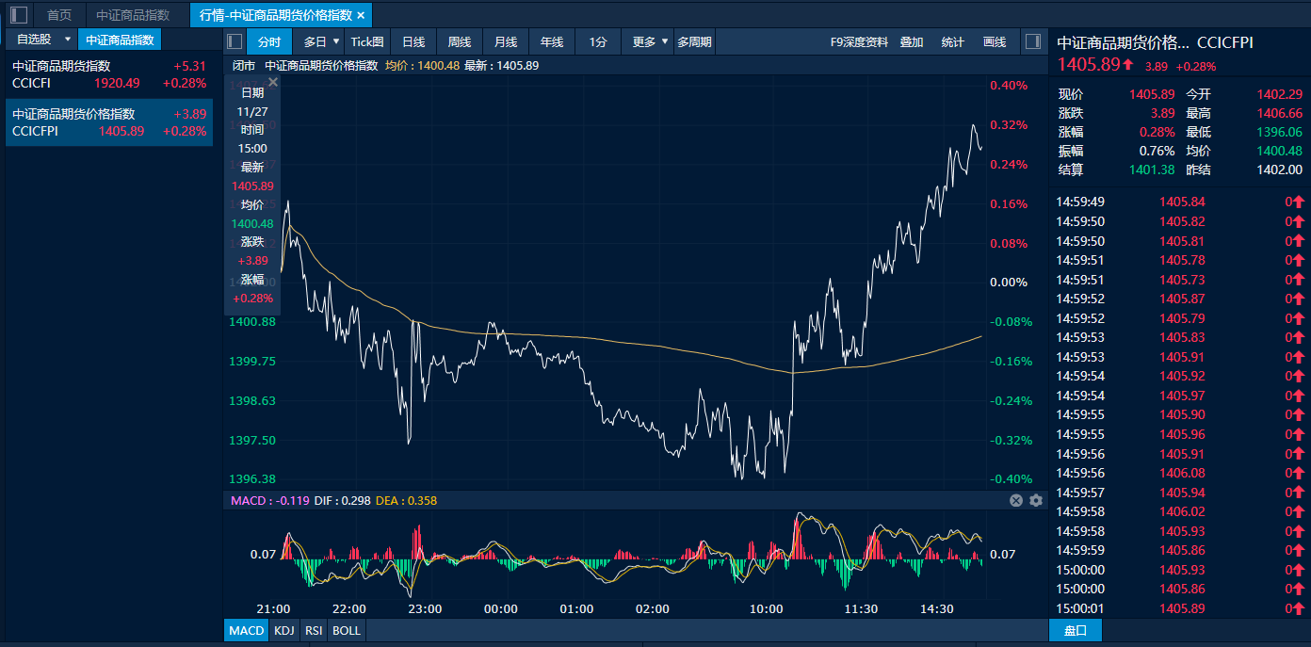Image resolution: width=1311 pixels, height=647 pixels.
Task: Select CCICFI index row in watchlist
Action: click(x=109, y=74)
